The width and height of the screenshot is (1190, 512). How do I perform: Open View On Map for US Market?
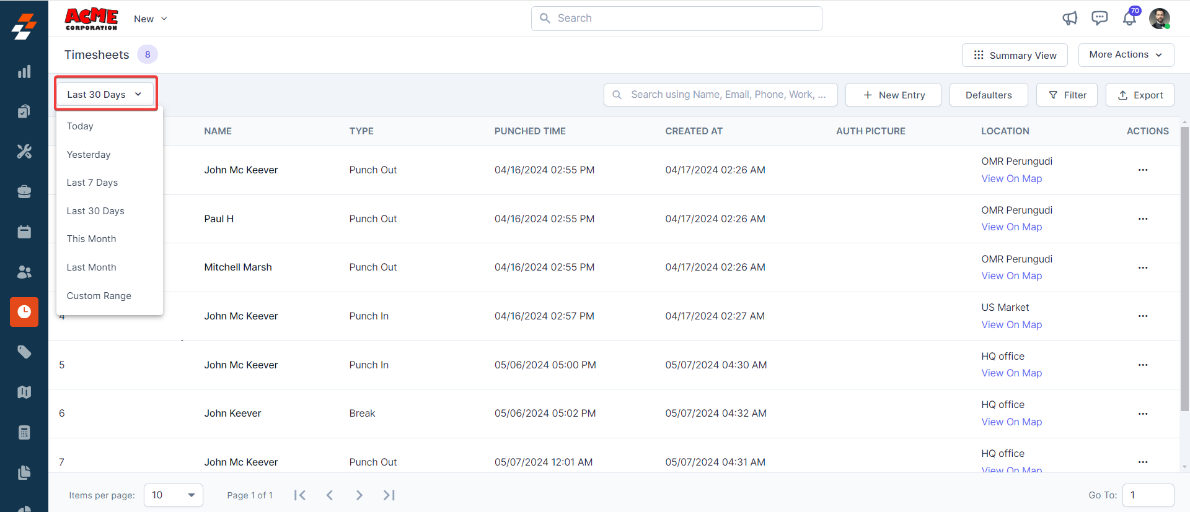(1011, 325)
